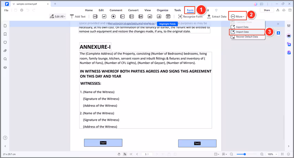Select the Form tab
This screenshot has height=158, width=294.
pos(190,10)
